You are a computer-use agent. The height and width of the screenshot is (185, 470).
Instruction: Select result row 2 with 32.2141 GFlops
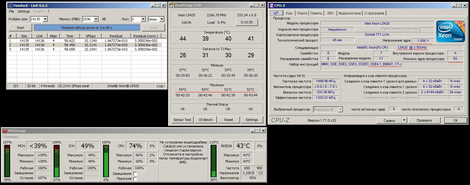point(84,45)
